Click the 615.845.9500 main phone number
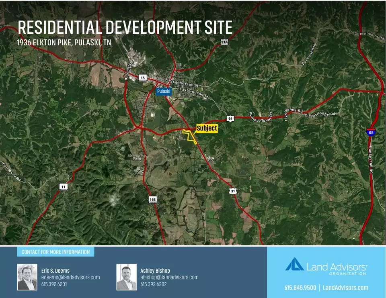The width and height of the screenshot is (386, 298). tap(300, 288)
